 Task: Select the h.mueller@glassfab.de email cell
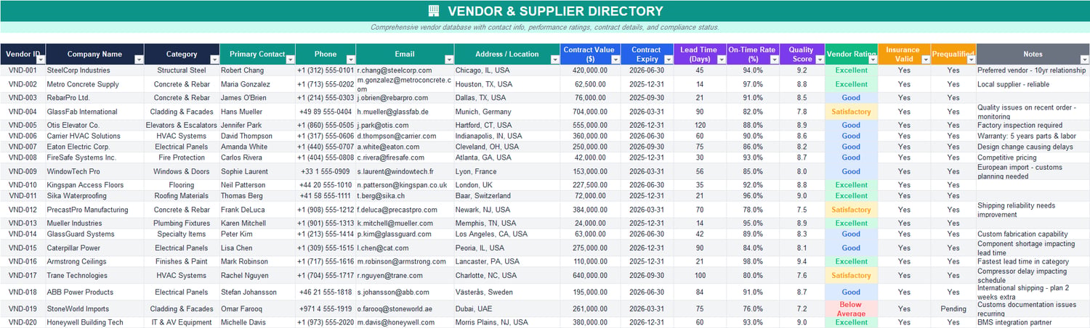click(405, 112)
